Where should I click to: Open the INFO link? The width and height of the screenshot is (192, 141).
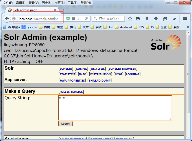click(x=83, y=74)
